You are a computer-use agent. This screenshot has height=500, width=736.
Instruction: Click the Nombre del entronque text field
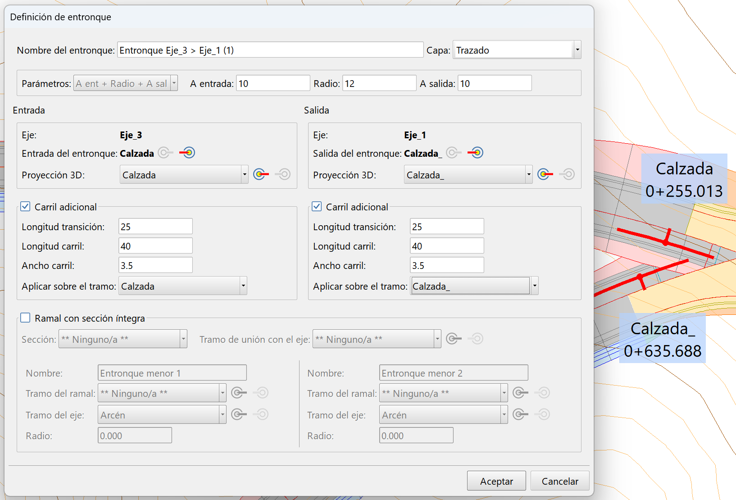(x=270, y=50)
